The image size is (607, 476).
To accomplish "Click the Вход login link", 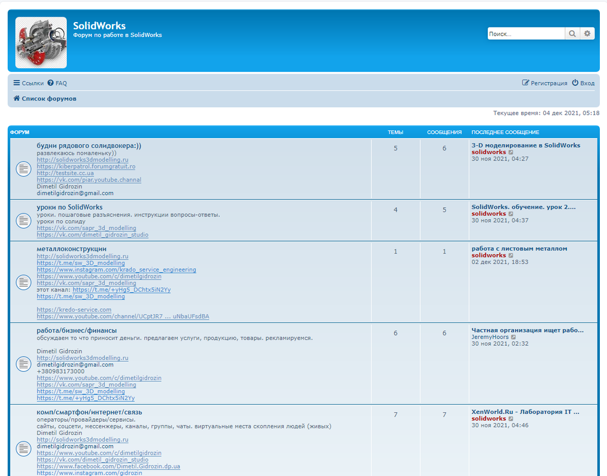I will coord(583,83).
